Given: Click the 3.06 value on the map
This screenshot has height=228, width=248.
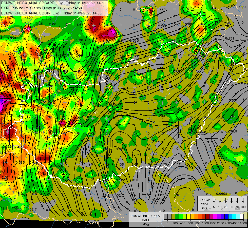Looking at the screenshot, I should 53,24.
